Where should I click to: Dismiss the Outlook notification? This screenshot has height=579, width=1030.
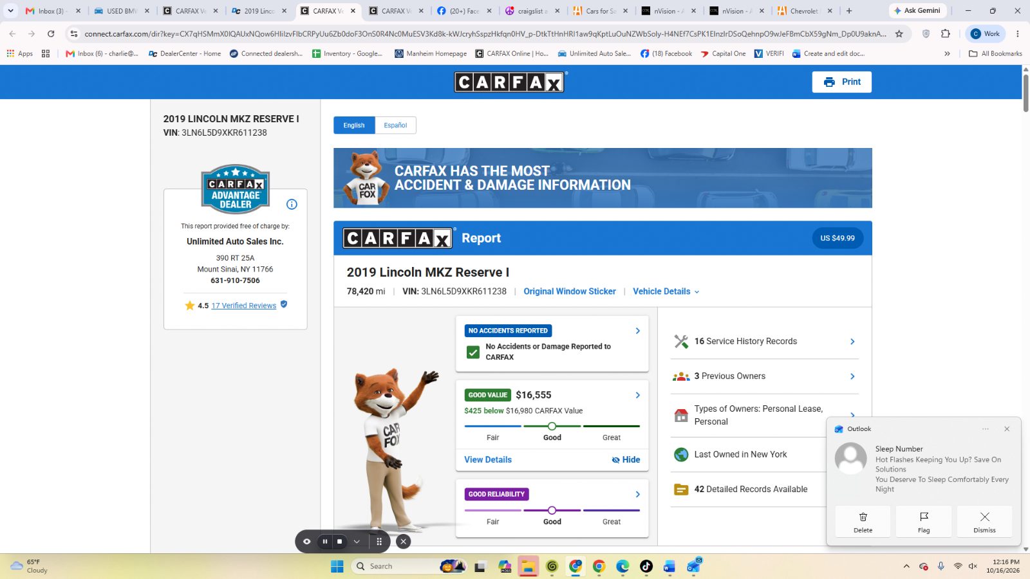pyautogui.click(x=984, y=522)
